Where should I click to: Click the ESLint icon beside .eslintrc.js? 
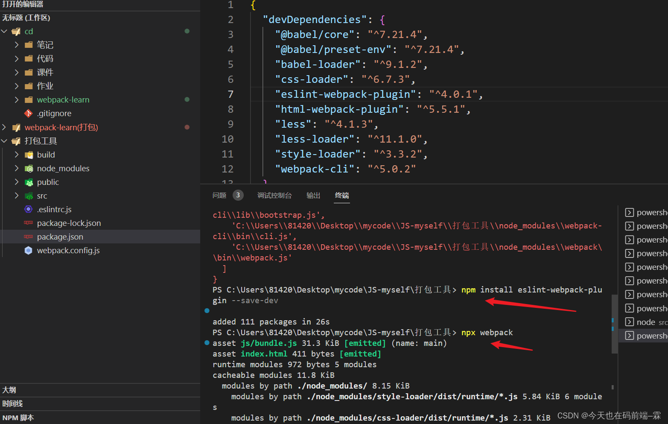pyautogui.click(x=28, y=209)
